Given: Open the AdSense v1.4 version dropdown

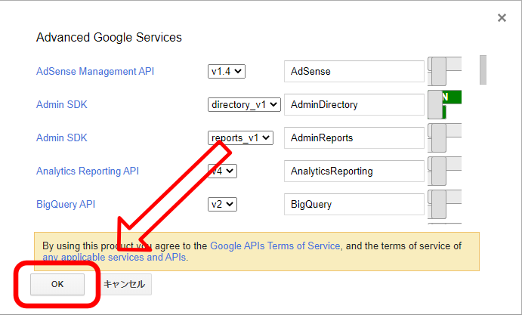Looking at the screenshot, I should click(227, 72).
